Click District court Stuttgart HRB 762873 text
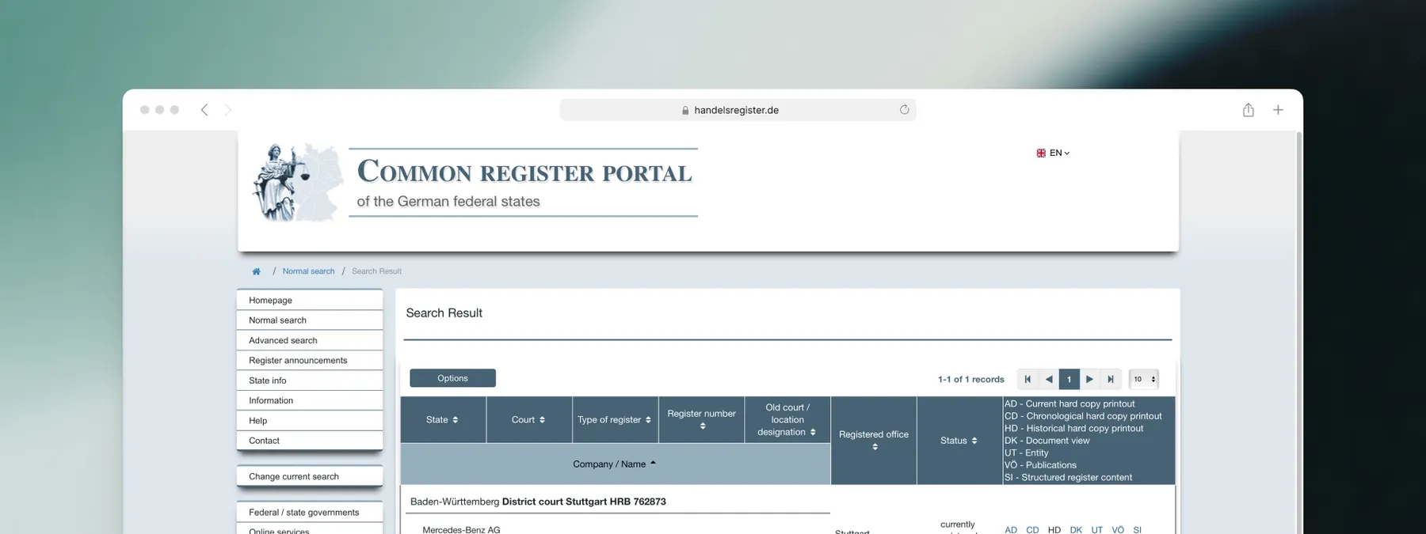Screen dimensions: 1426x534 click(584, 502)
